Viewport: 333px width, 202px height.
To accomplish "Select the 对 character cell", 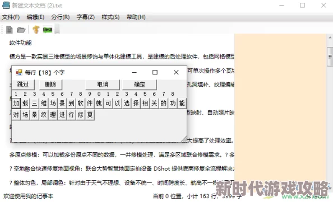I will coord(16,115).
